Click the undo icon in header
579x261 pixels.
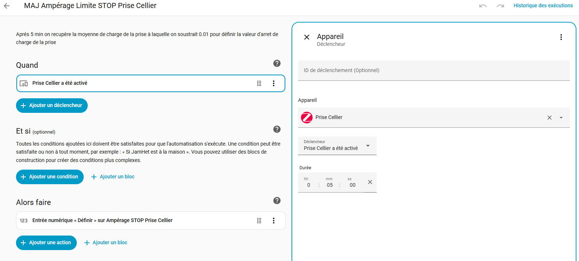tap(483, 6)
